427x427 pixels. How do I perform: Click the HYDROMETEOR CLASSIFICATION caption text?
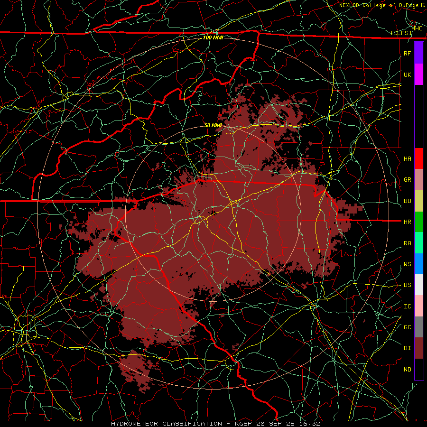pyautogui.click(x=167, y=424)
